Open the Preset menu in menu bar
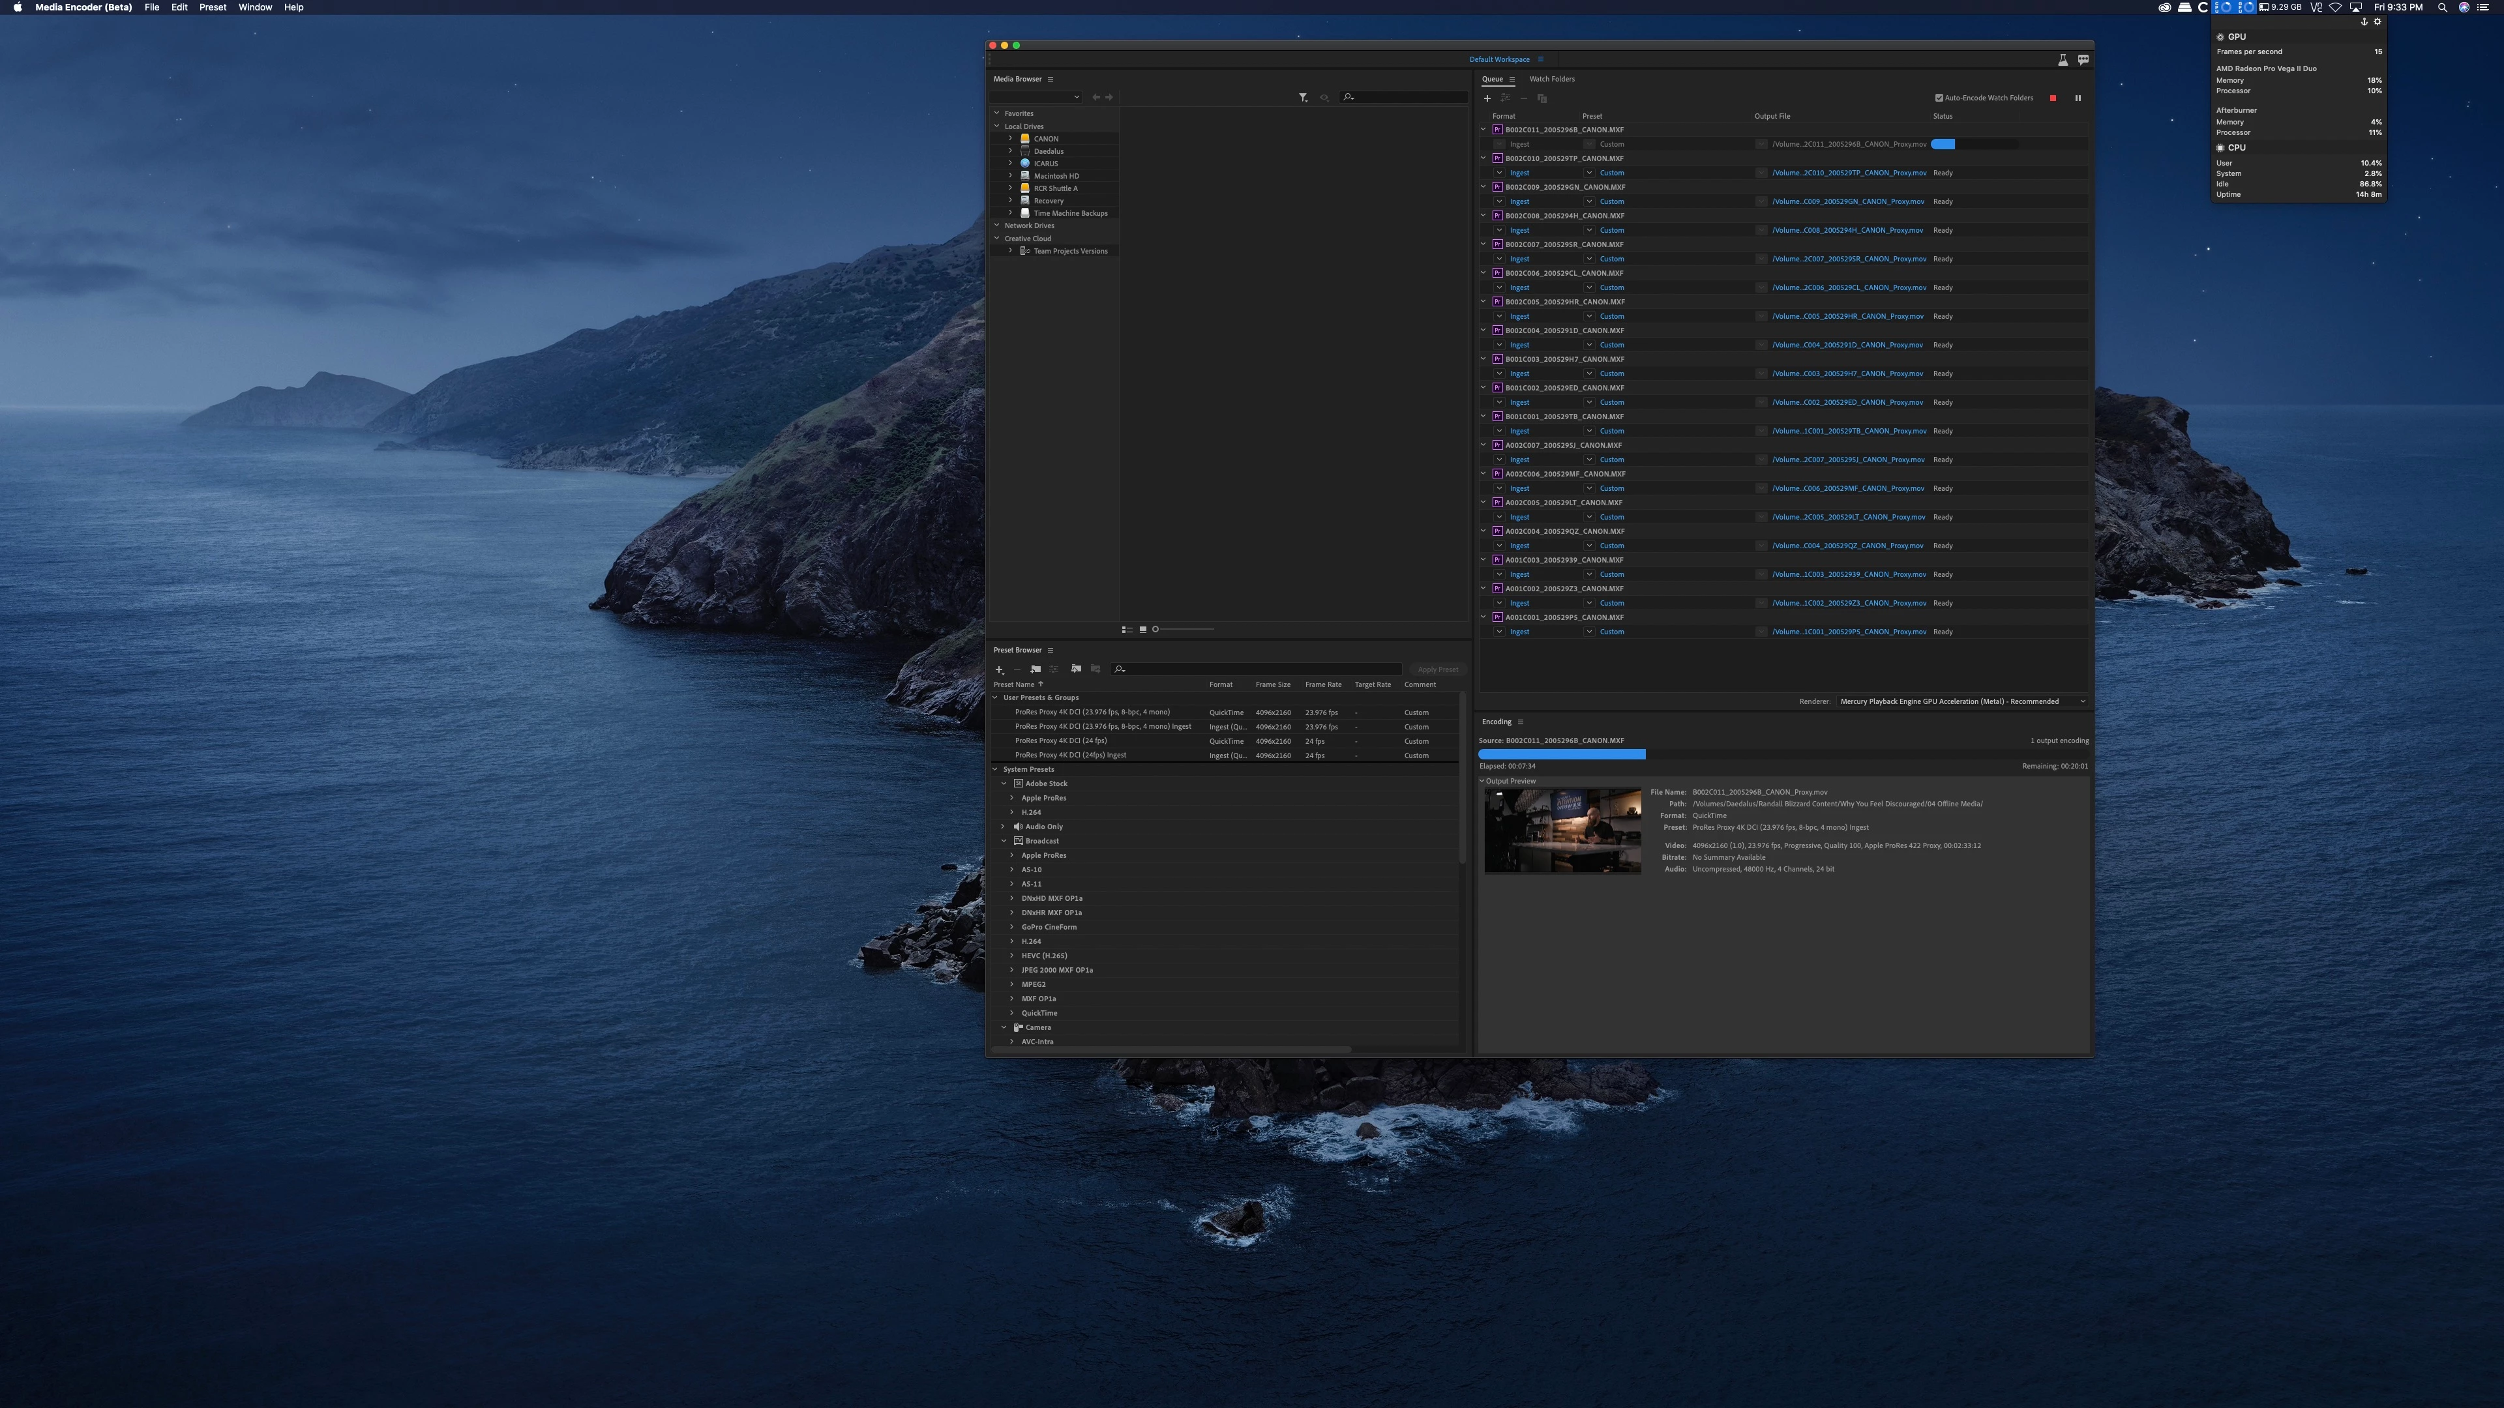 coord(212,7)
